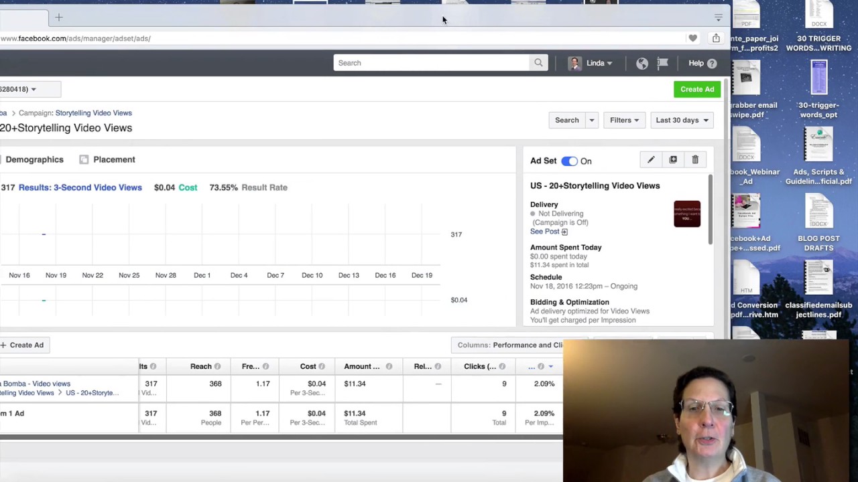The height and width of the screenshot is (482, 858).
Task: Click the flag pages icon in the top bar
Action: point(662,63)
